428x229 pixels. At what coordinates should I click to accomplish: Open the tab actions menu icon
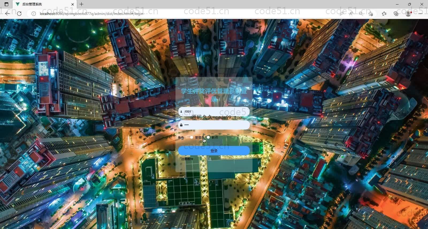click(x=6, y=4)
